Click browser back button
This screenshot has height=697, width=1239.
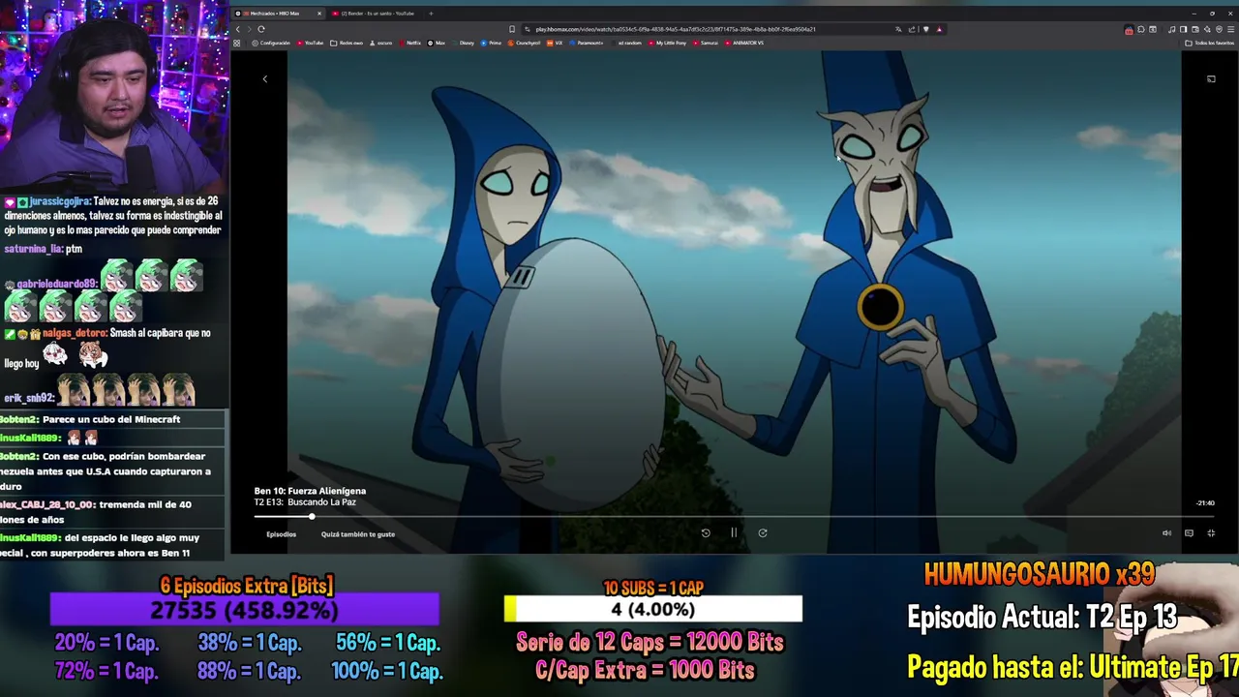(237, 29)
